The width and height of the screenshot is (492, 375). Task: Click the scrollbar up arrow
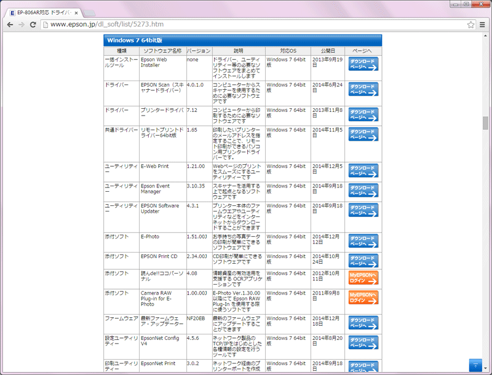[485, 36]
